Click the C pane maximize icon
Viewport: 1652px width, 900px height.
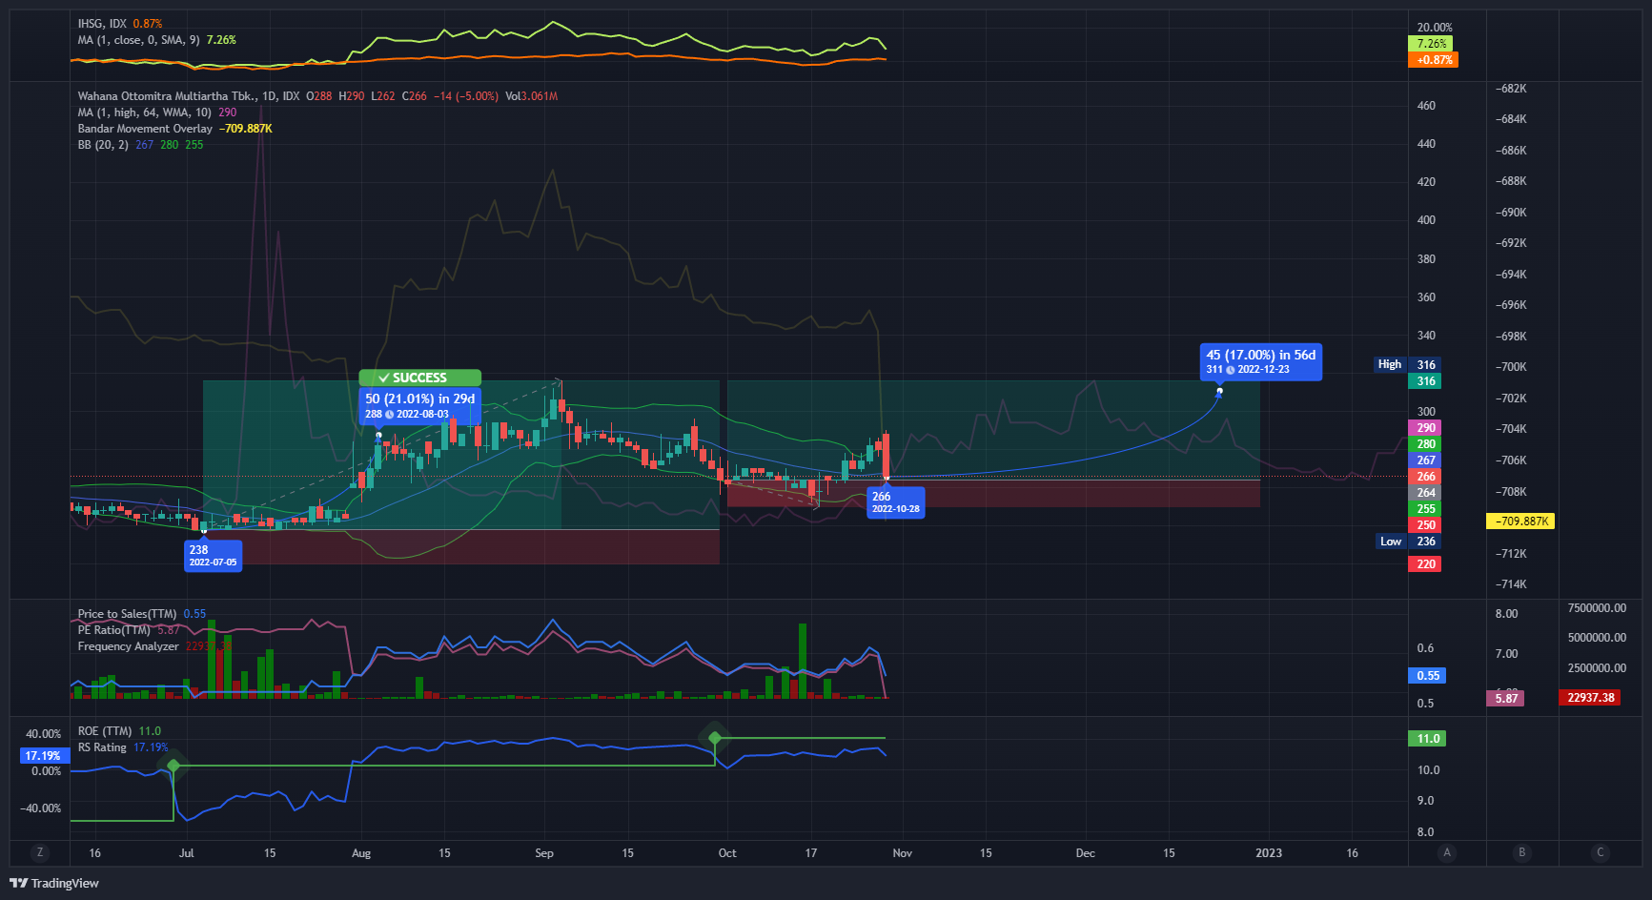tap(1598, 852)
